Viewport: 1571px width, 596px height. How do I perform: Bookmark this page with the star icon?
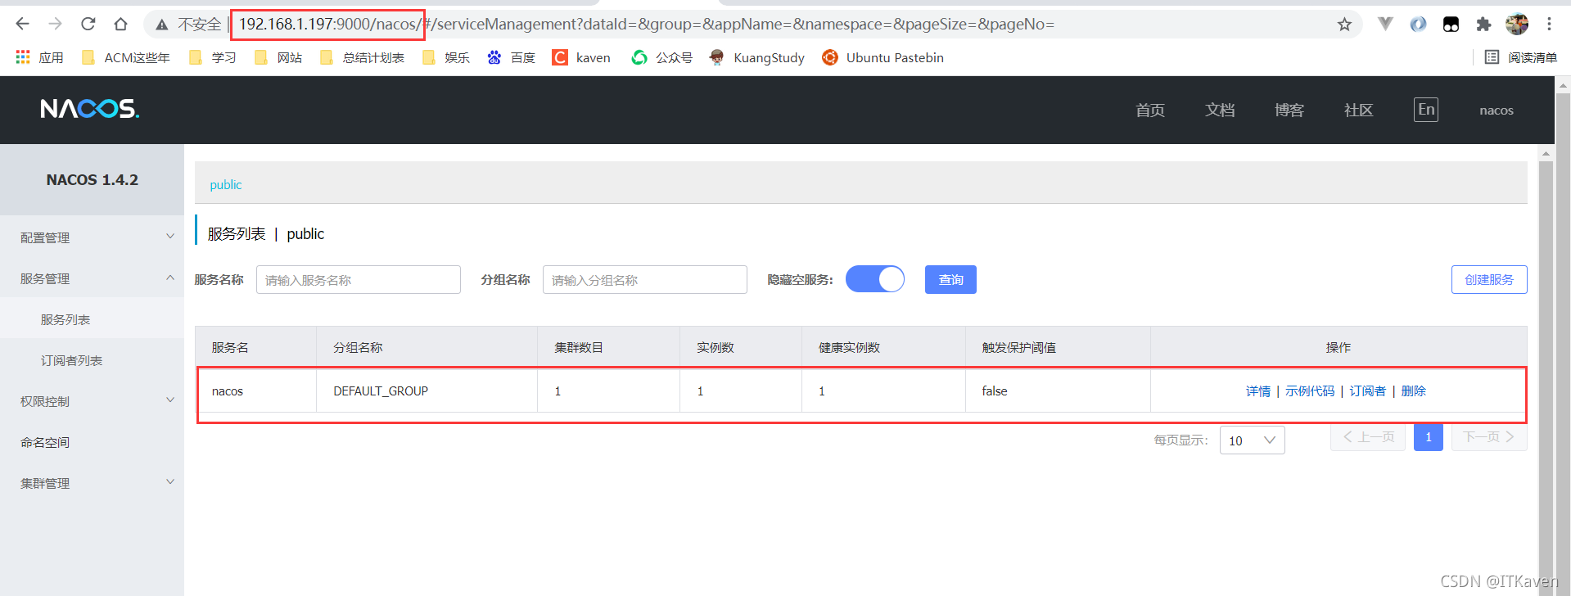tap(1344, 25)
